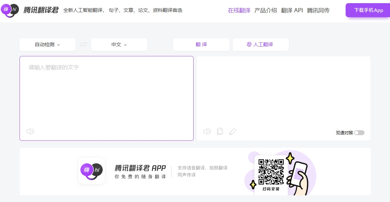390x202 pixels.
Task: Click the pencil edit translation icon
Action: click(233, 132)
